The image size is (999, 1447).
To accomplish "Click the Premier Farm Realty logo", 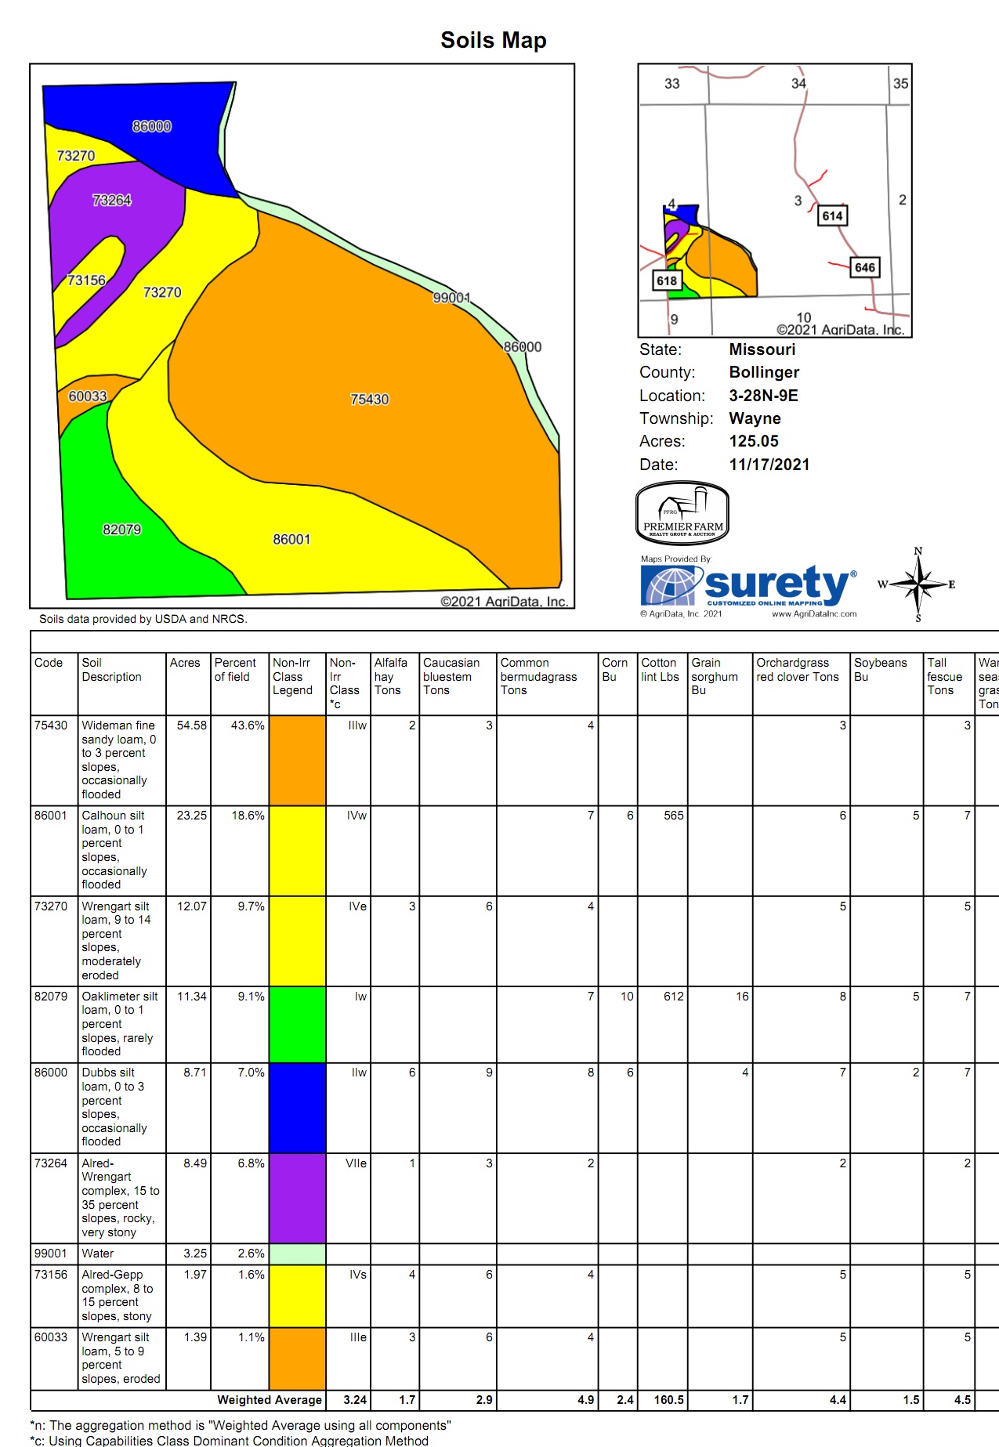I will [682, 513].
